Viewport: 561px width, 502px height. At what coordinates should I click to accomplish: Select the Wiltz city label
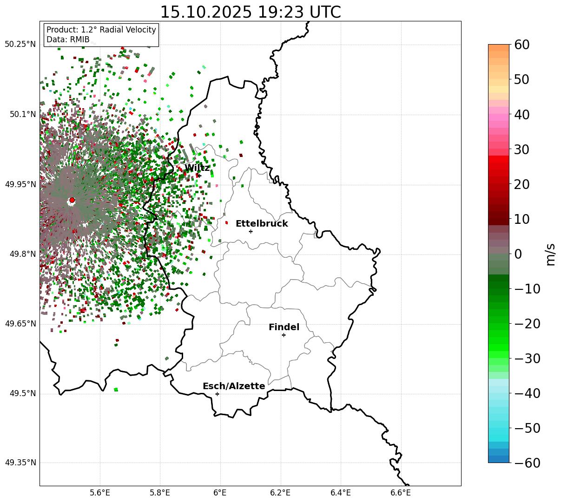click(x=197, y=168)
